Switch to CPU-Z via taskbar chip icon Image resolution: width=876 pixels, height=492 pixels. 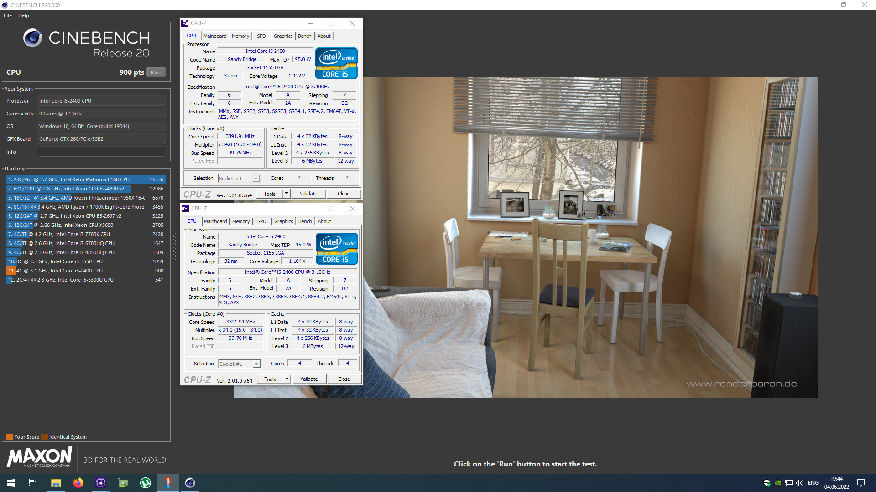tap(101, 483)
